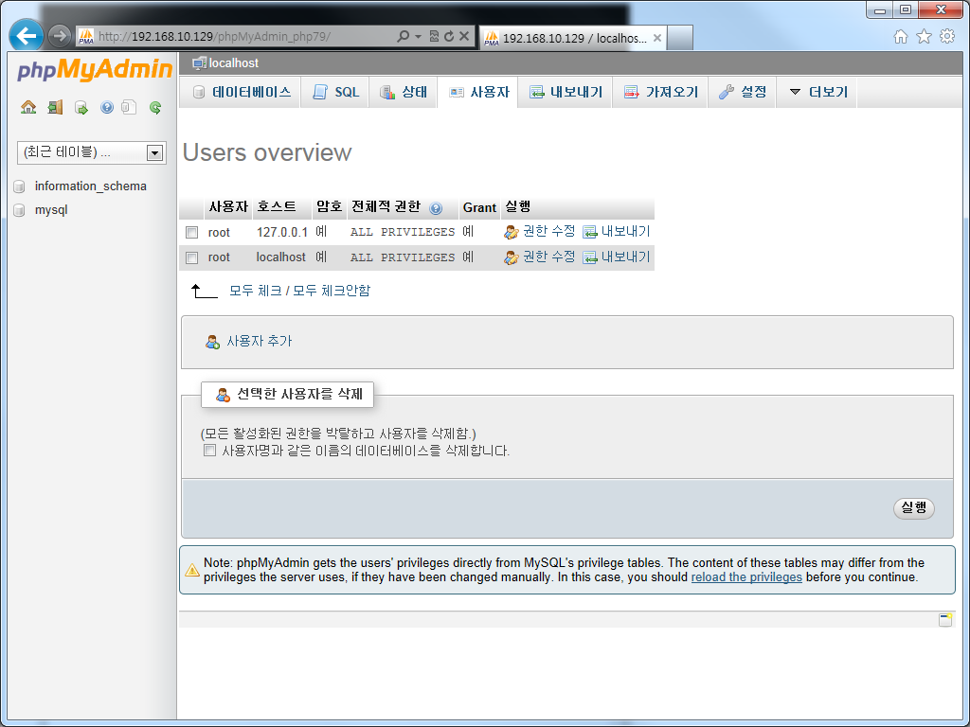
Task: Open browser tools gear icon
Action: point(947,37)
